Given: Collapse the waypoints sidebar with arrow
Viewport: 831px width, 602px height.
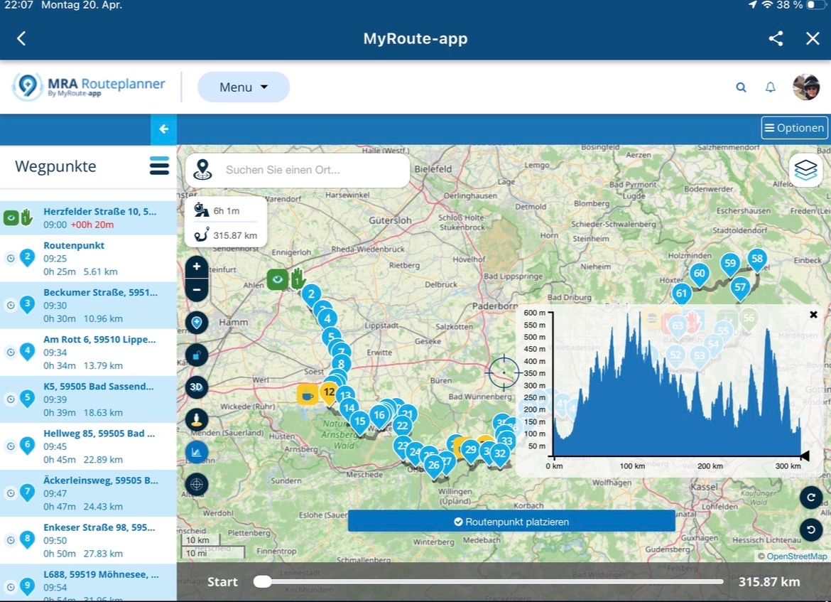Looking at the screenshot, I should tap(163, 129).
